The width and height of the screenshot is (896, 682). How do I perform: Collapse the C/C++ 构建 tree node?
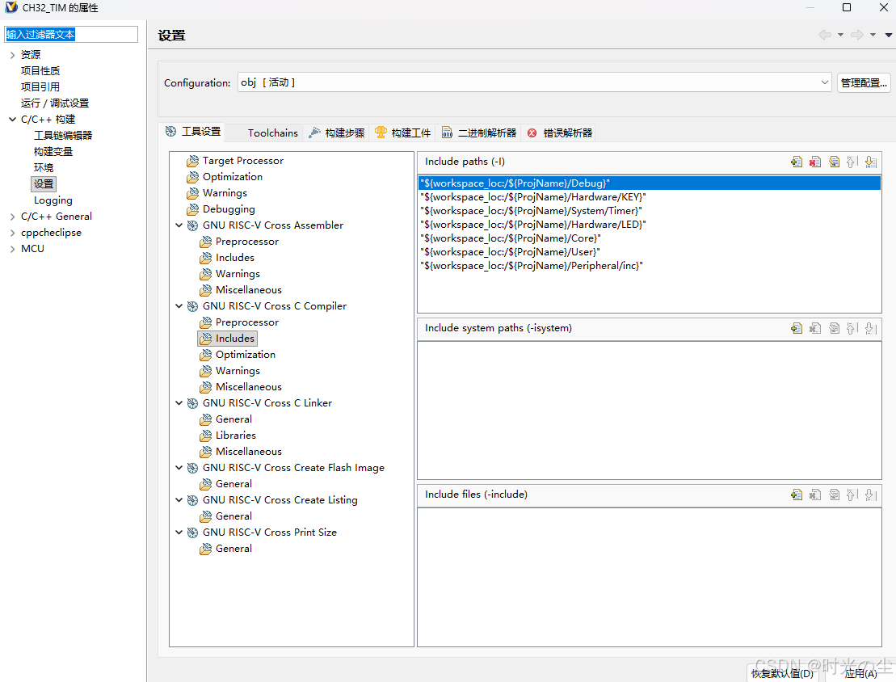point(13,120)
